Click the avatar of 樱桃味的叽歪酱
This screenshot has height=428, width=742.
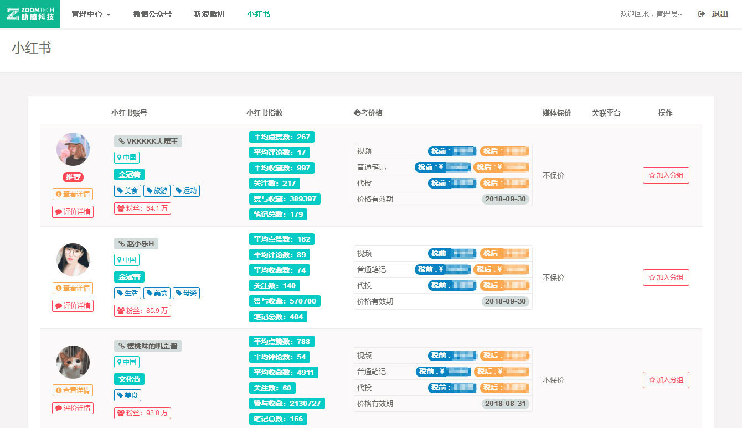73,362
